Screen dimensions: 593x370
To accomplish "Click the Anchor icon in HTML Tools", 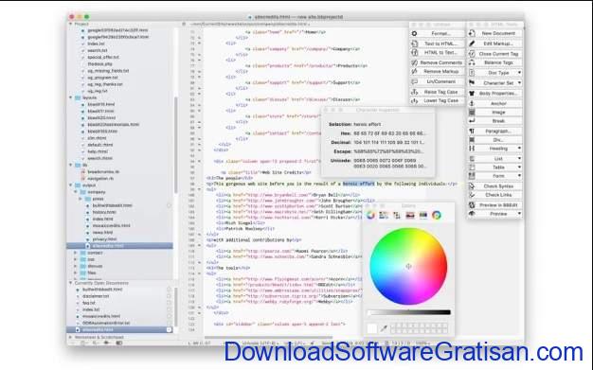I will coord(472,103).
